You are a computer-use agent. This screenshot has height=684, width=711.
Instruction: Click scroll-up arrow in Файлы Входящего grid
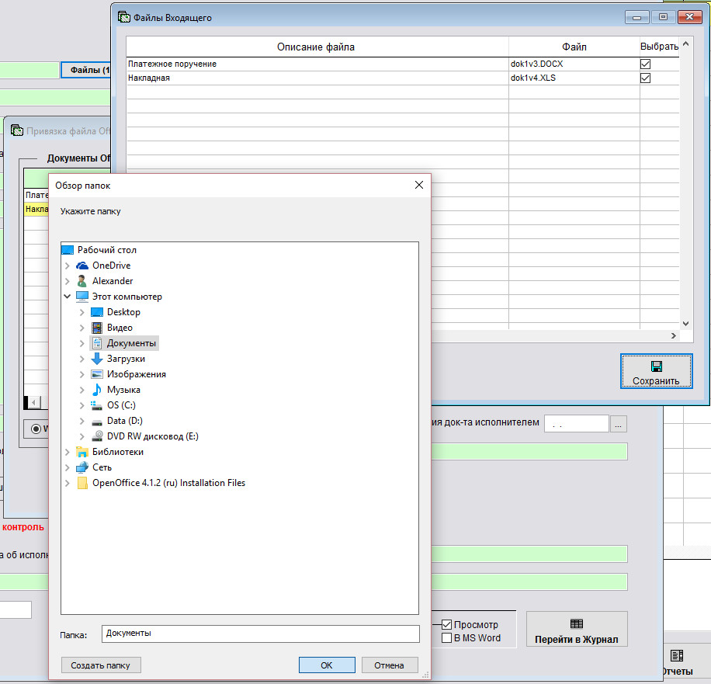click(685, 44)
